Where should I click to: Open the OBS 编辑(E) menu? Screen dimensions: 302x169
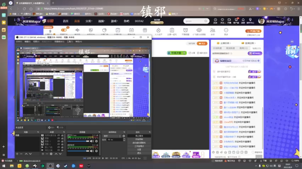pyautogui.click(x=27, y=42)
